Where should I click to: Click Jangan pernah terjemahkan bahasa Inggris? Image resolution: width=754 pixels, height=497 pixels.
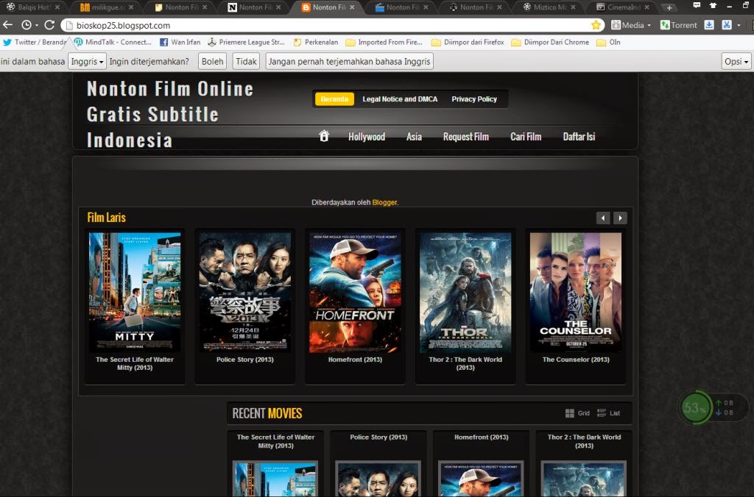pyautogui.click(x=350, y=62)
